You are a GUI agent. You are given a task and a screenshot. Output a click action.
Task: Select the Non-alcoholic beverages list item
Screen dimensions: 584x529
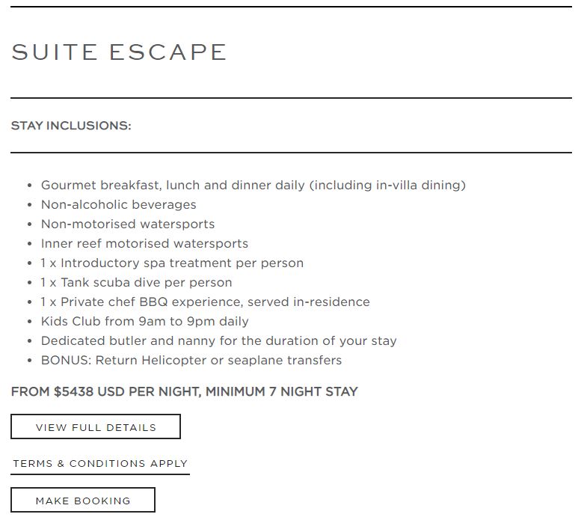[x=118, y=204]
